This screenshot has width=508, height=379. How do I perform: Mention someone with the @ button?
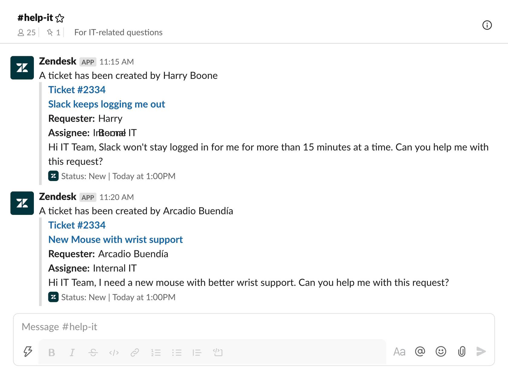420,351
